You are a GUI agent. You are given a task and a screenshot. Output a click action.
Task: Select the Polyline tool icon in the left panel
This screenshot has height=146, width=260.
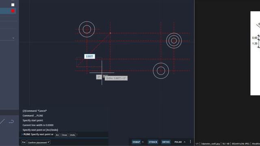[x=11, y=122]
